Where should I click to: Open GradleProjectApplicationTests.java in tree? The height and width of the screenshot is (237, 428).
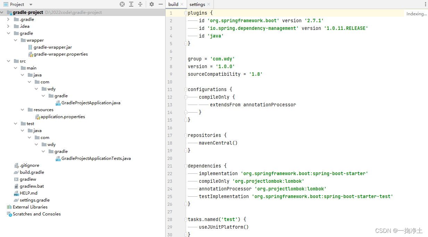coord(96,158)
